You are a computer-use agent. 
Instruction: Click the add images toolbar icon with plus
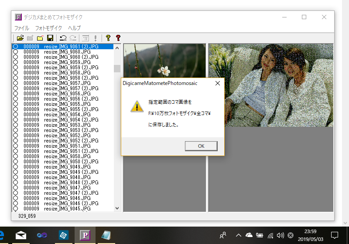click(30, 38)
